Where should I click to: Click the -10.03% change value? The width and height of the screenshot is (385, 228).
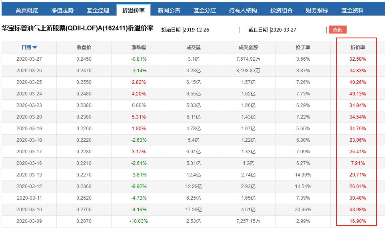[x=139, y=221]
